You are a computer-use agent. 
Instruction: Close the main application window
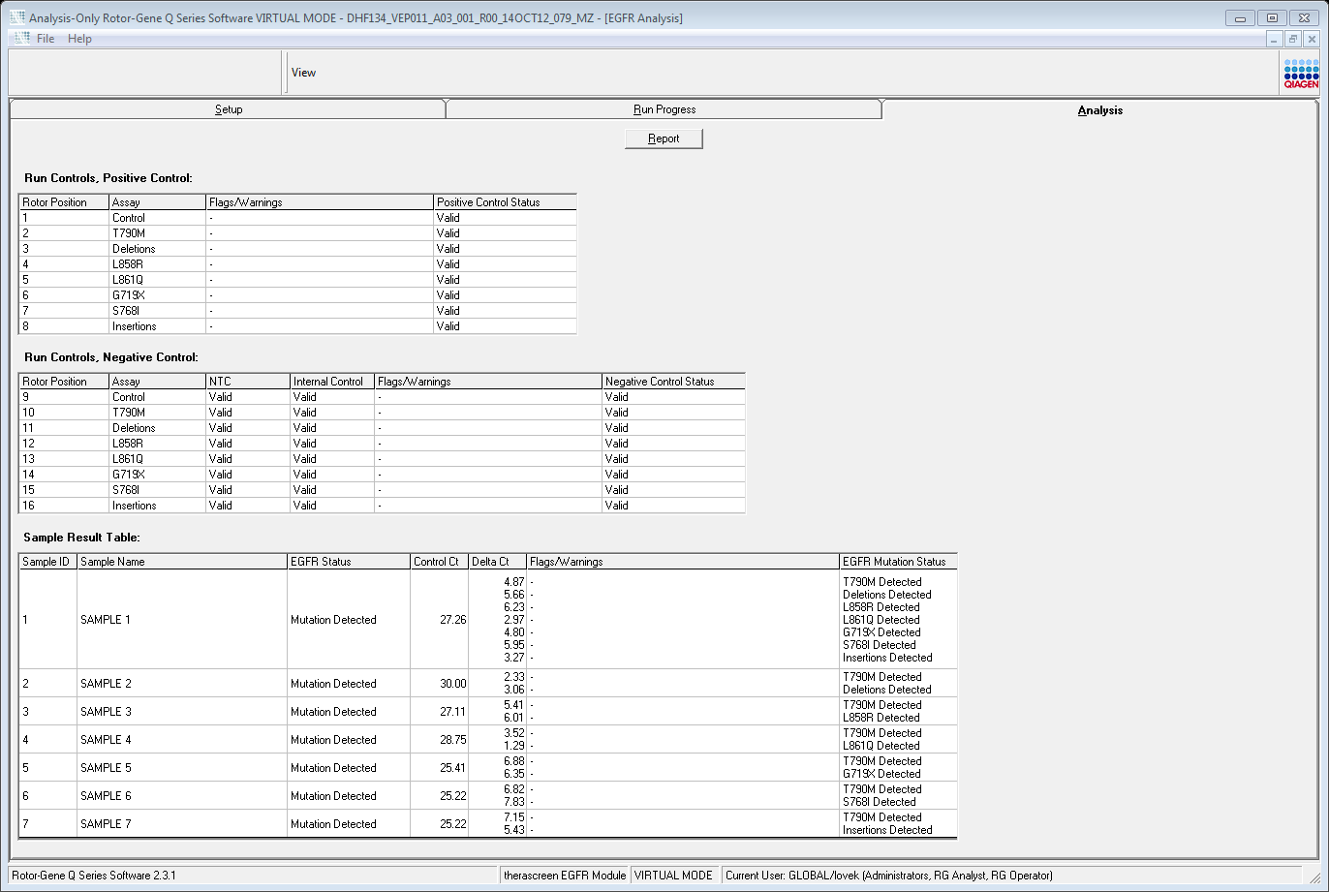[1304, 17]
